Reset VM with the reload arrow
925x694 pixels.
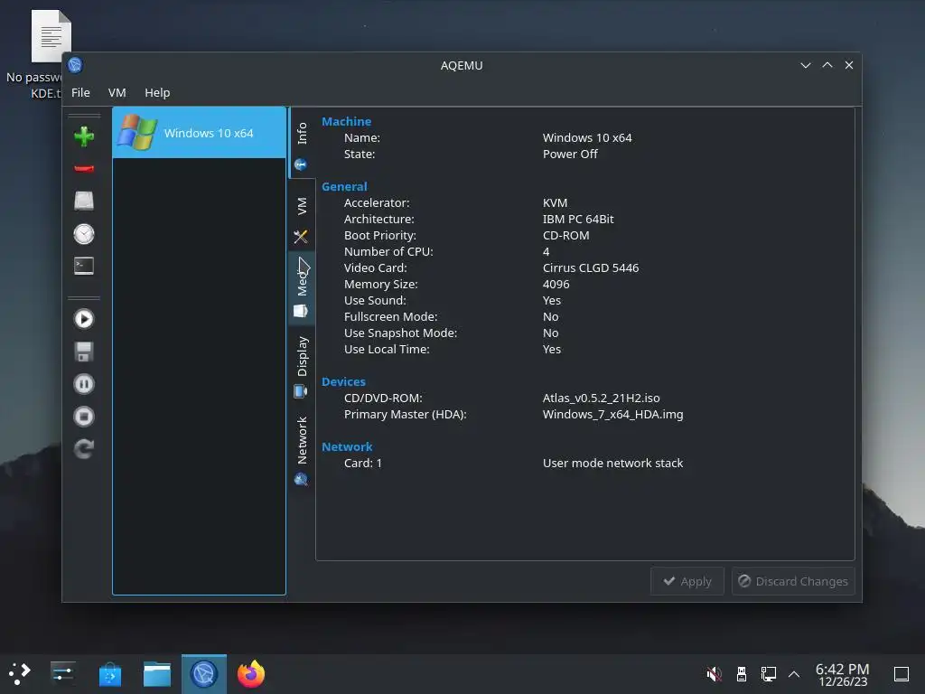point(84,449)
